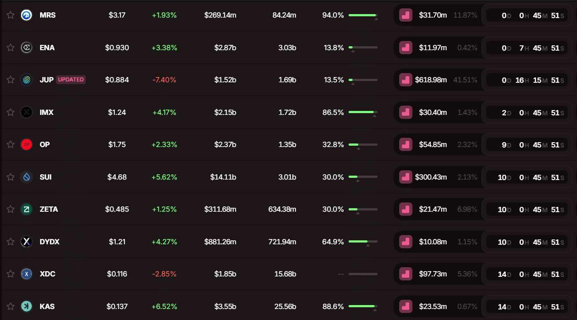Click the JUP -7.40% price change
The image size is (577, 320).
click(164, 80)
